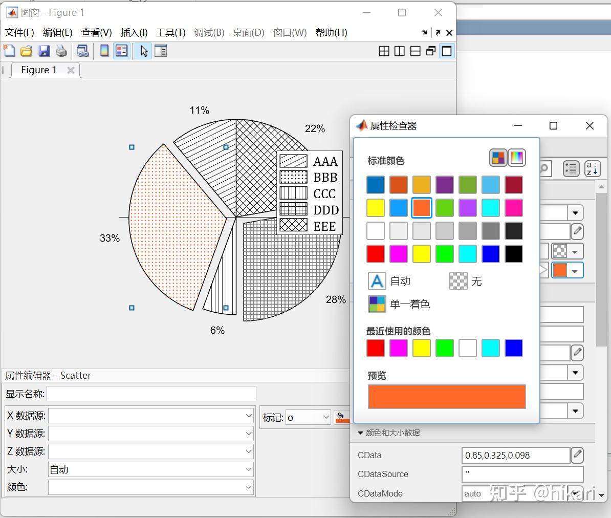
Task: Create a new figure with the New icon
Action: [x=9, y=51]
